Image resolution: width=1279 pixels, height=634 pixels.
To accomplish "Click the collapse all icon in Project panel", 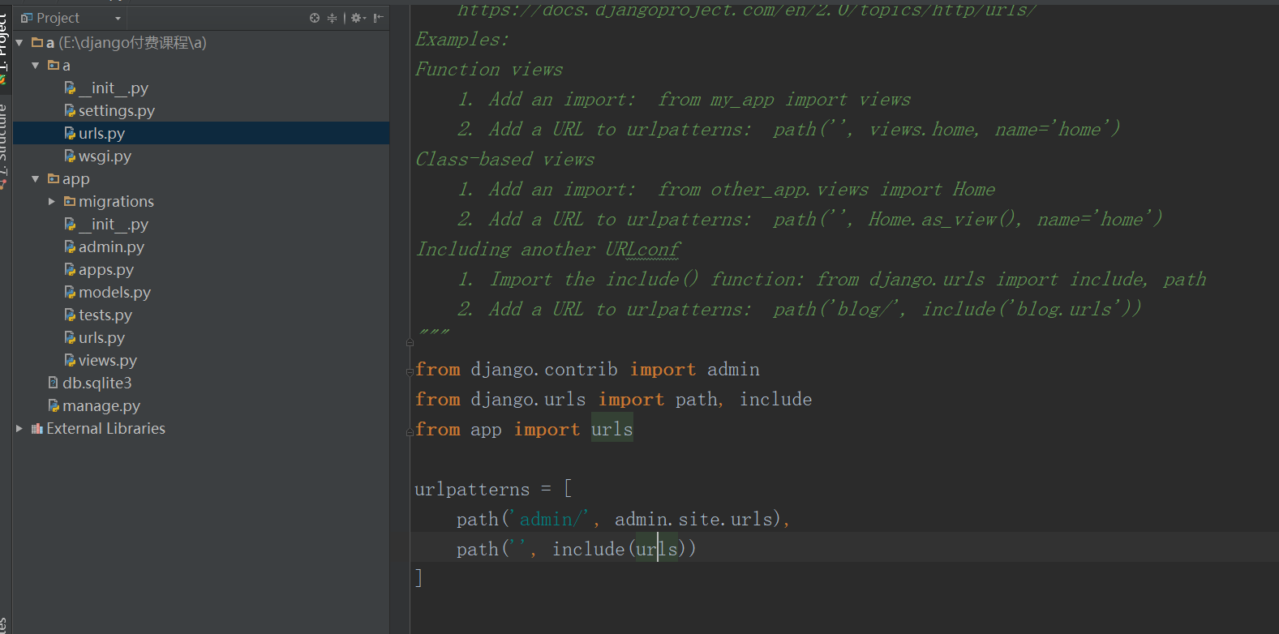I will (332, 18).
